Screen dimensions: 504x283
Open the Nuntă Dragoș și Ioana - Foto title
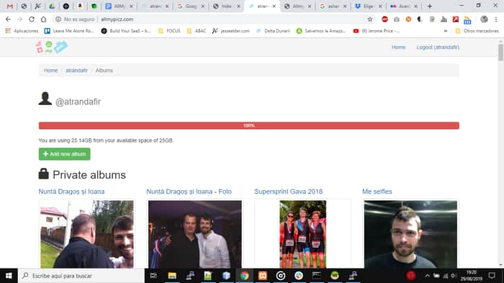click(x=189, y=192)
